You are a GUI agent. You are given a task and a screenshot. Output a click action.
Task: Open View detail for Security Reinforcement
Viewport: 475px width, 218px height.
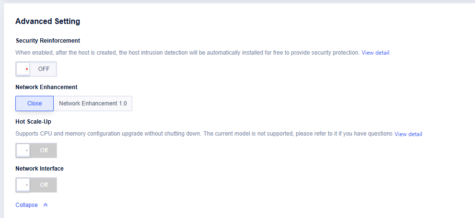pyautogui.click(x=375, y=53)
